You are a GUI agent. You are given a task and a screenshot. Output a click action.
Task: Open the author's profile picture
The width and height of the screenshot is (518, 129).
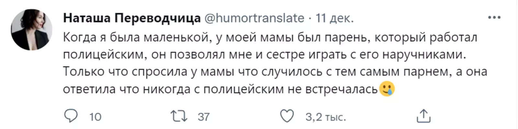(32, 30)
